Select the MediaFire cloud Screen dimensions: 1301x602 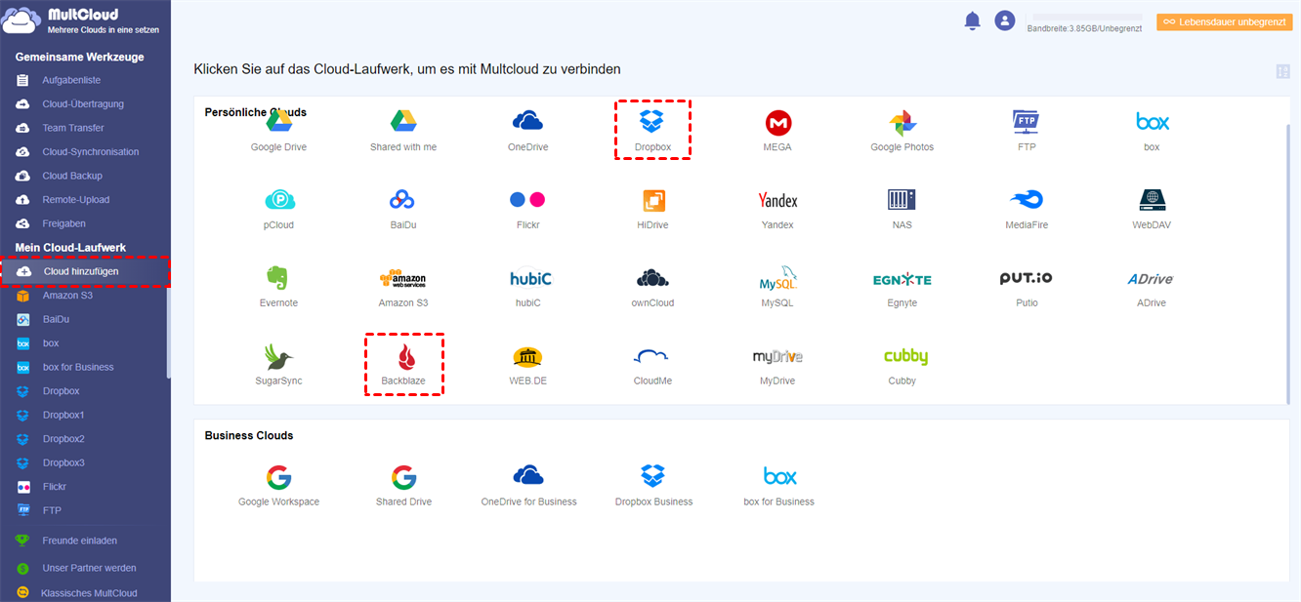point(1027,209)
